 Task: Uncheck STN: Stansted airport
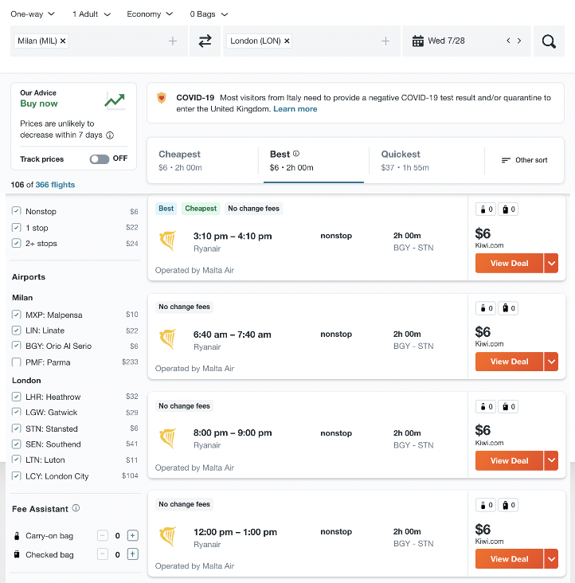pos(17,428)
